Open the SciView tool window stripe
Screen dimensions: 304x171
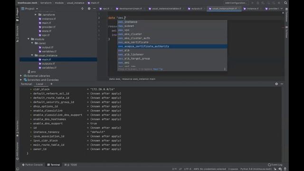tap(286, 32)
